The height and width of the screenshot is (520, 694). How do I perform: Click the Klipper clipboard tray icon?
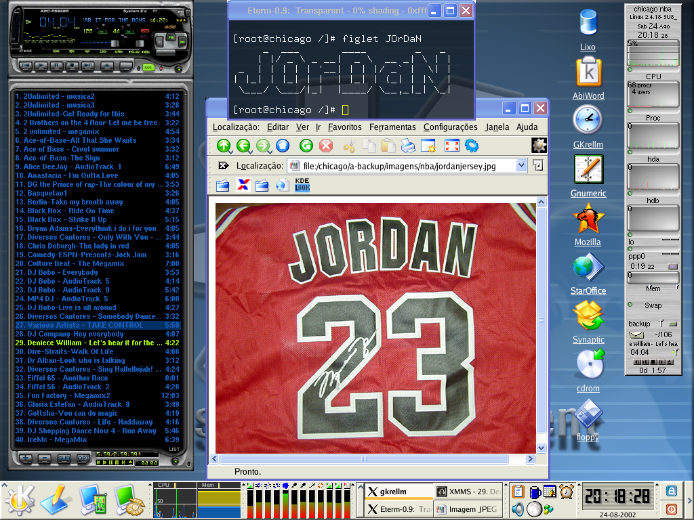(518, 492)
